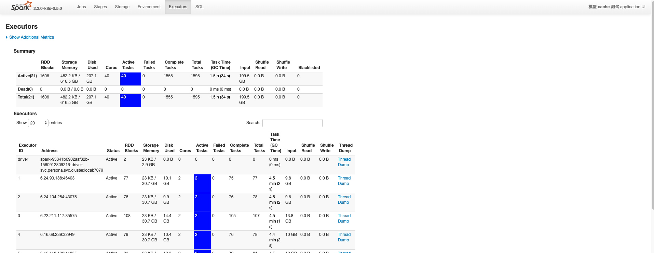Open the Jobs tab
The height and width of the screenshot is (253, 654).
pos(81,7)
